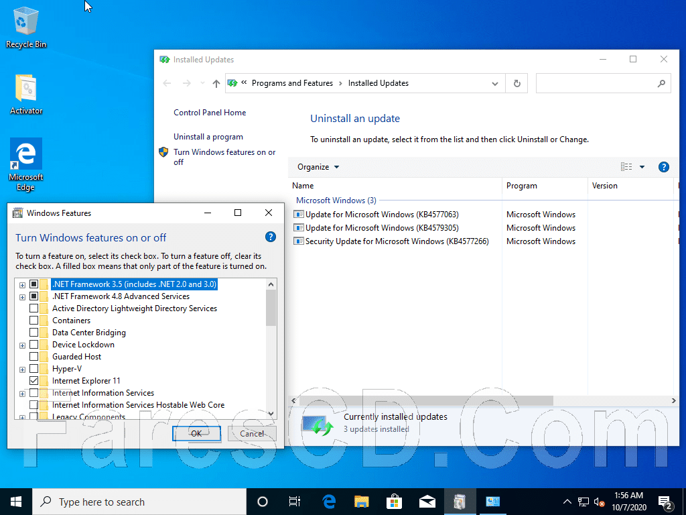
Task: Expand the Internet Information Services node
Action: (x=22, y=394)
